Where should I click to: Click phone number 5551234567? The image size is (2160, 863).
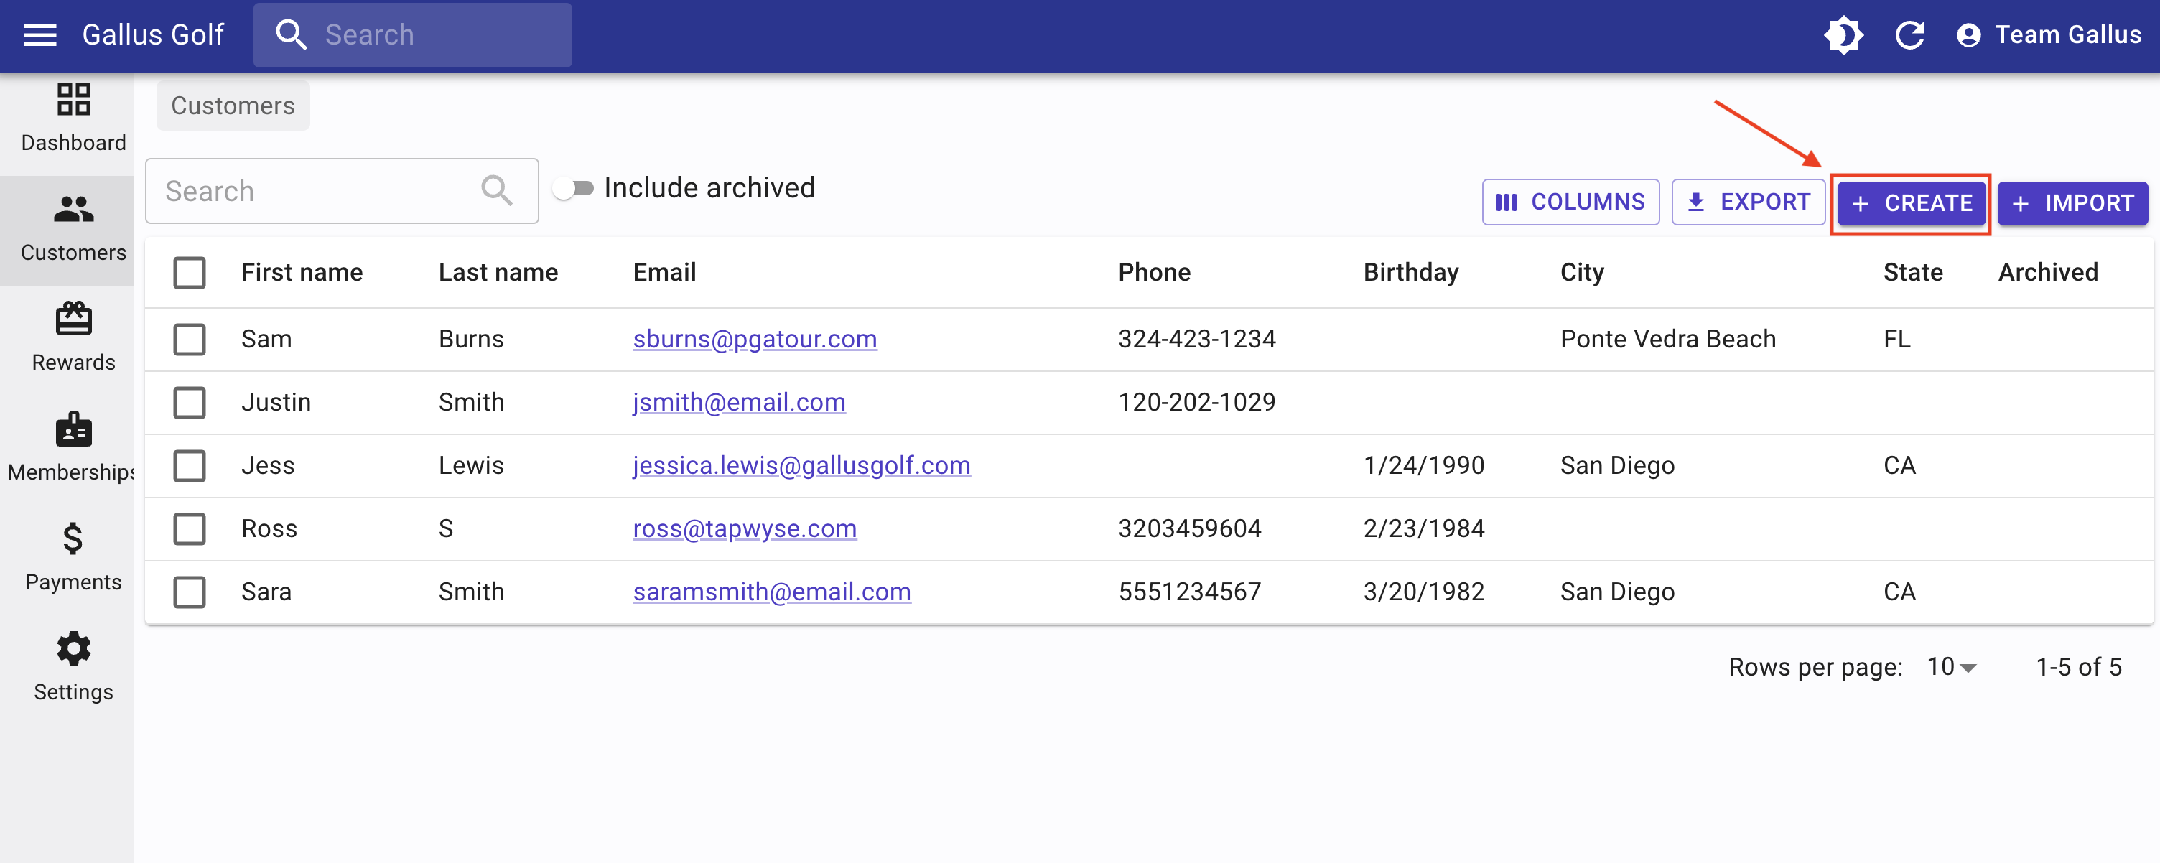coord(1189,592)
